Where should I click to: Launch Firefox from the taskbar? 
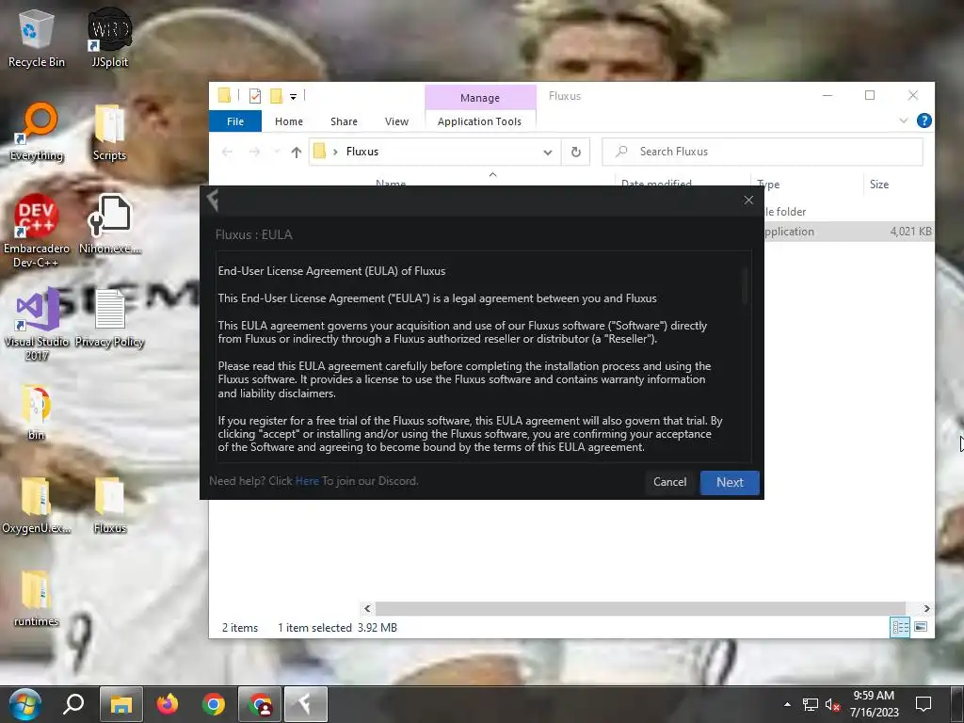click(168, 704)
